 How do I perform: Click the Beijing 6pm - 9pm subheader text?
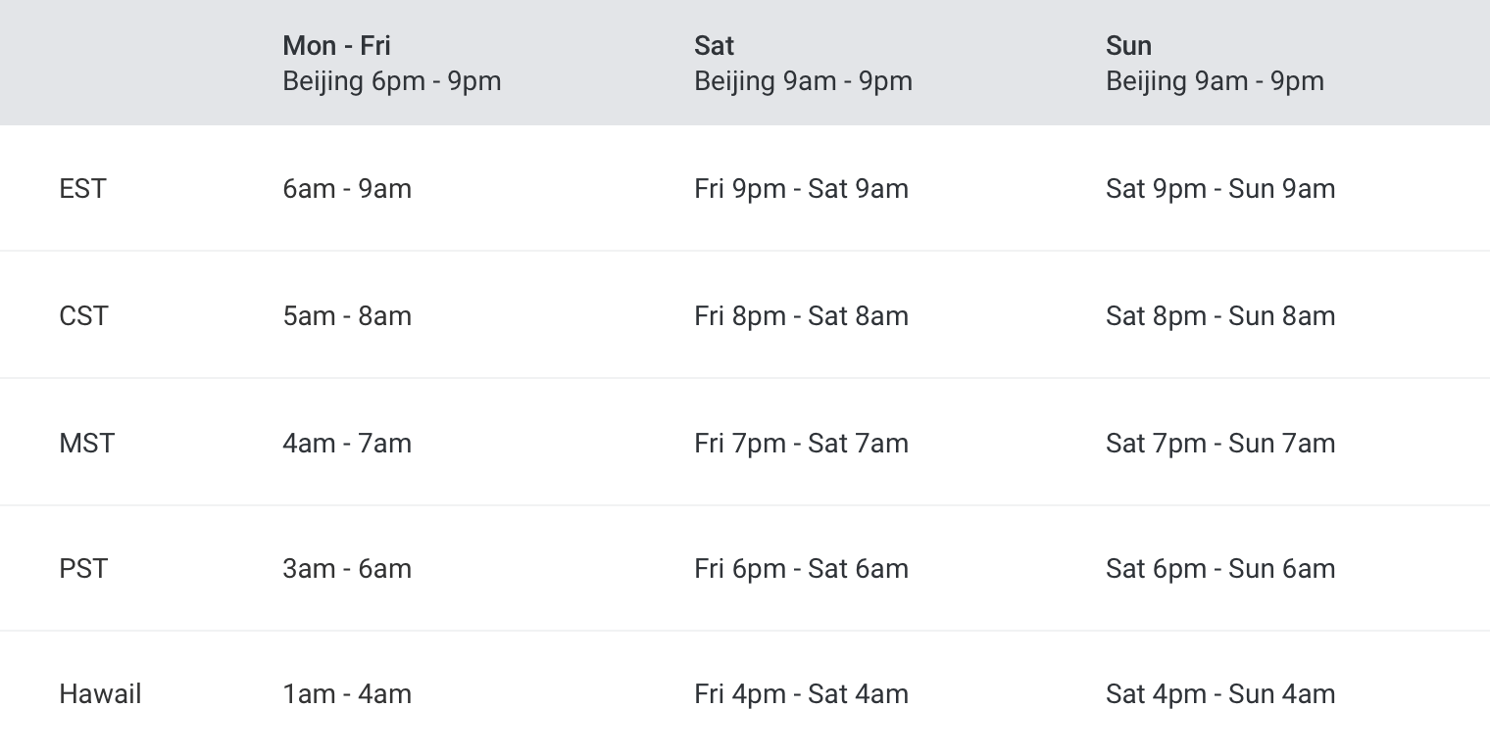point(392,81)
